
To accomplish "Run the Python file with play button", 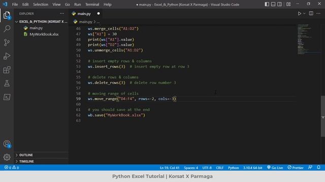I will [299, 14].
